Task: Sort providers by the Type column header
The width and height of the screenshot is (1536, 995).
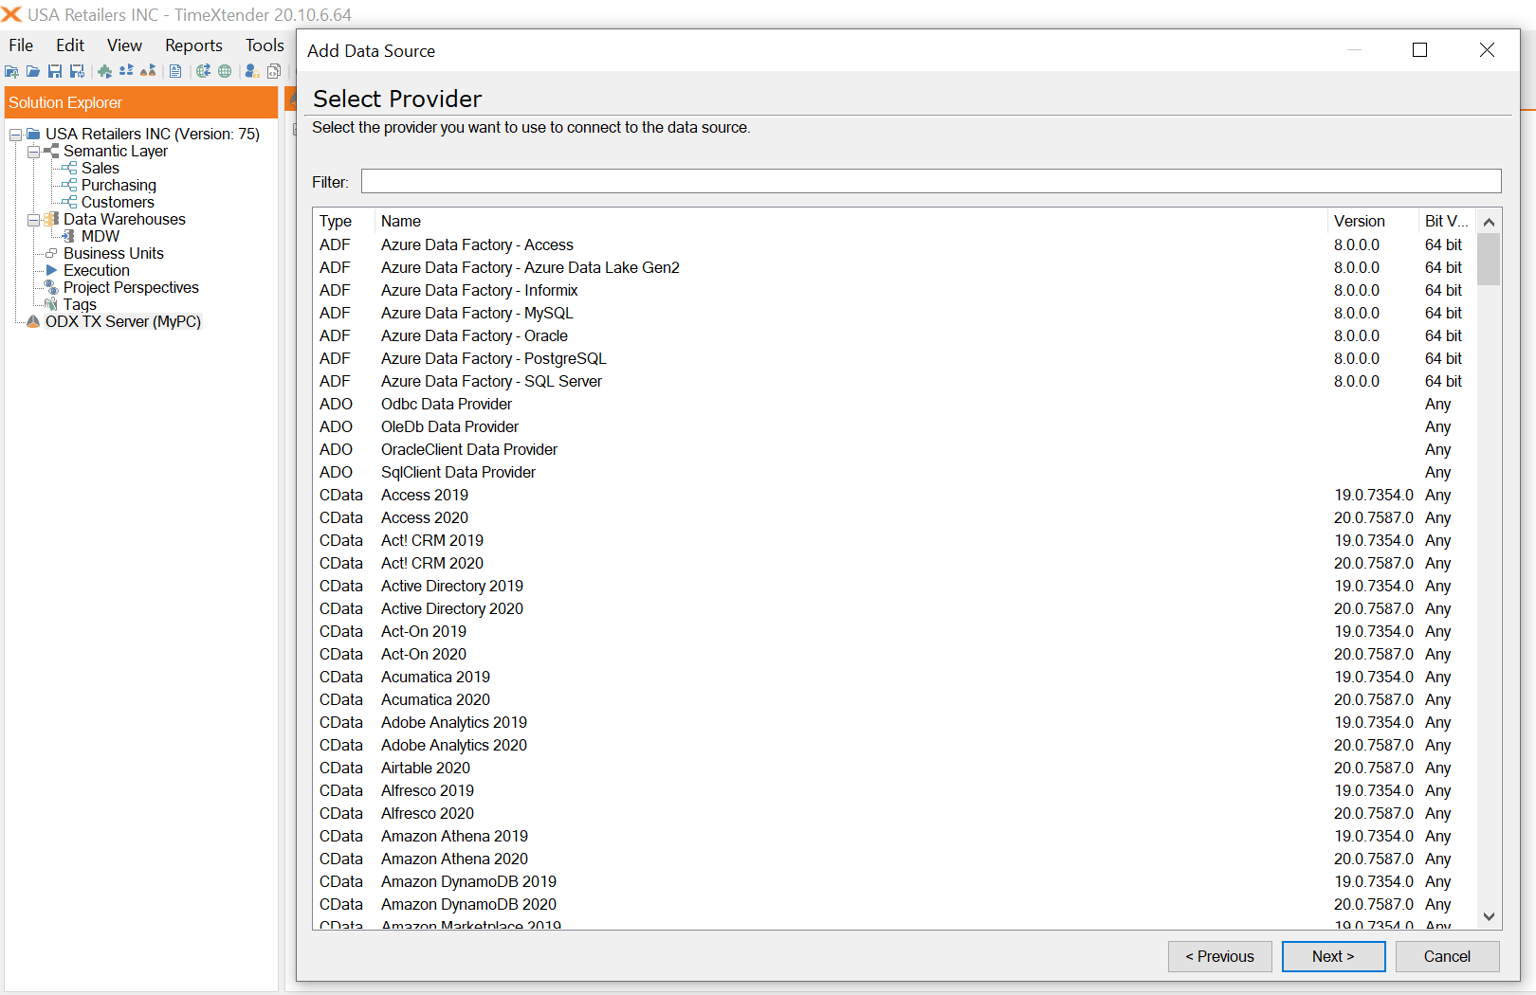Action: (x=343, y=221)
